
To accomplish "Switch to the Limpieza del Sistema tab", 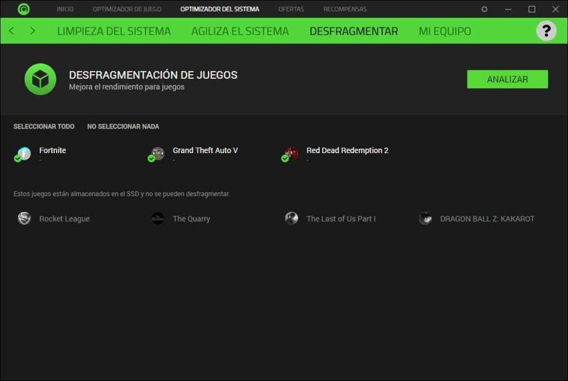I will pyautogui.click(x=114, y=31).
